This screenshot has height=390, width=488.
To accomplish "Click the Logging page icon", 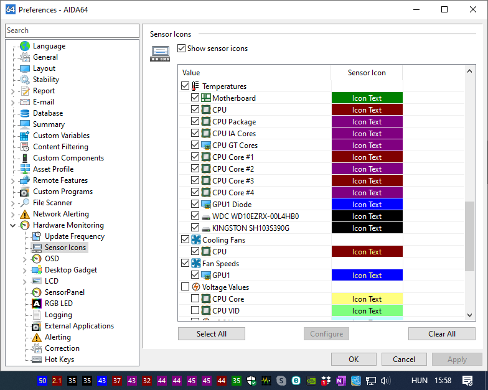I will [x=37, y=315].
